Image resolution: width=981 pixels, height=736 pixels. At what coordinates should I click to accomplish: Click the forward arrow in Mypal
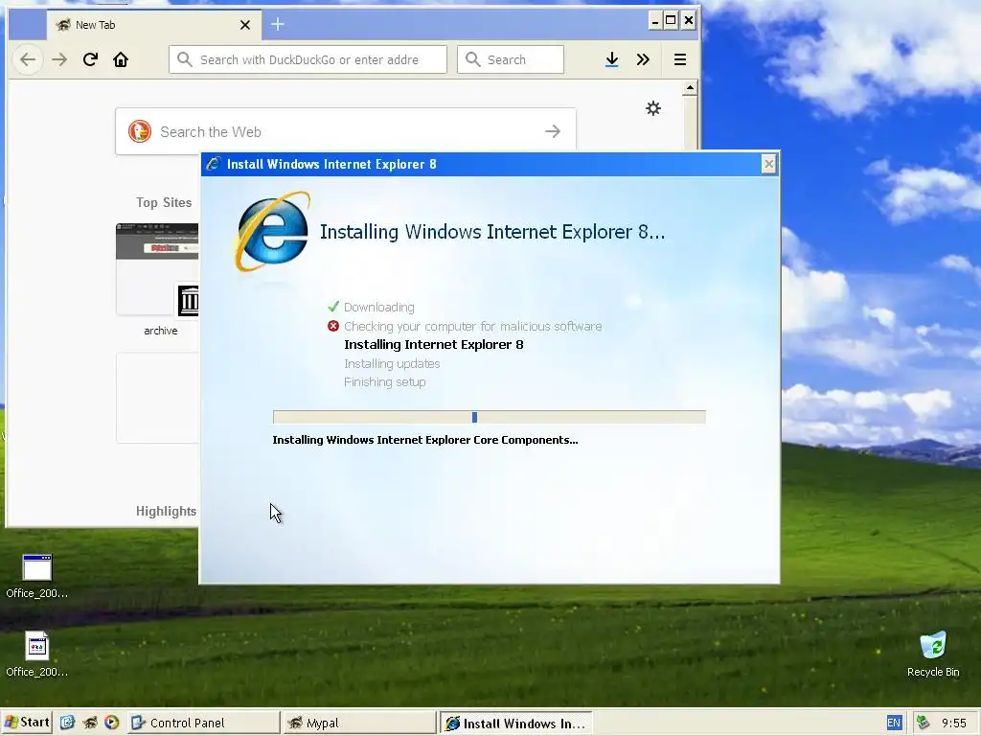(x=59, y=59)
